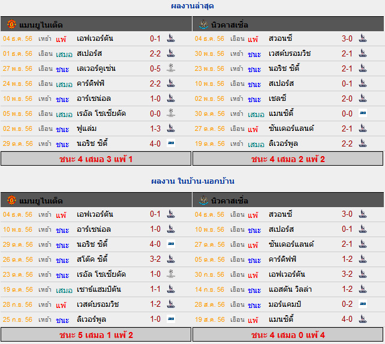Click league icon in แอสตัน วิลล่า 1-2 row
The width and height of the screenshot is (385, 344).
pyautogui.click(x=363, y=289)
